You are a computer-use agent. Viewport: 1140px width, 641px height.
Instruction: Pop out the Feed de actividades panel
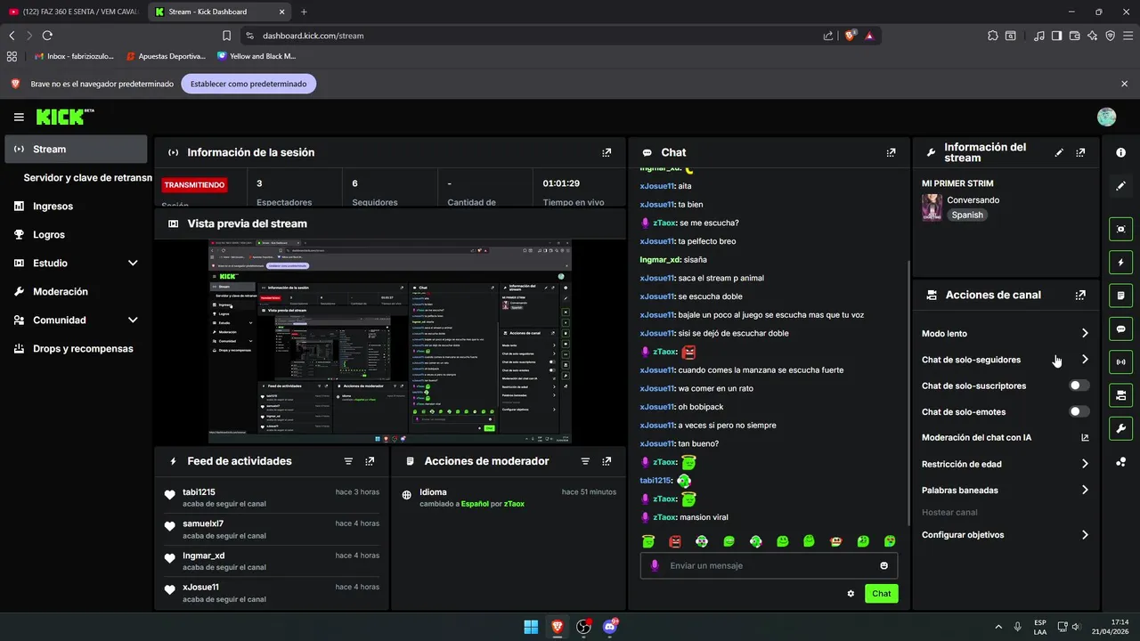(370, 461)
